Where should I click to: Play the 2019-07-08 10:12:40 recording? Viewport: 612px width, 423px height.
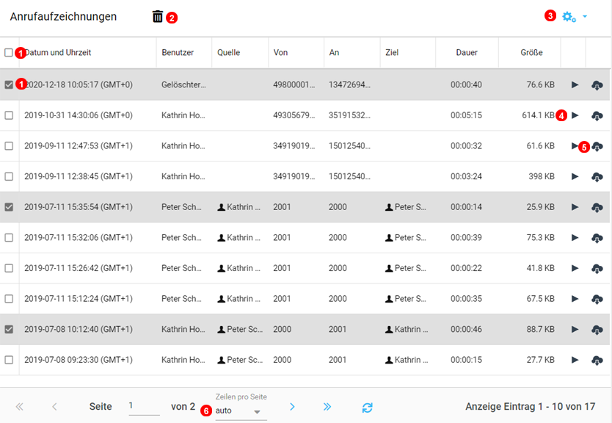[x=575, y=330]
